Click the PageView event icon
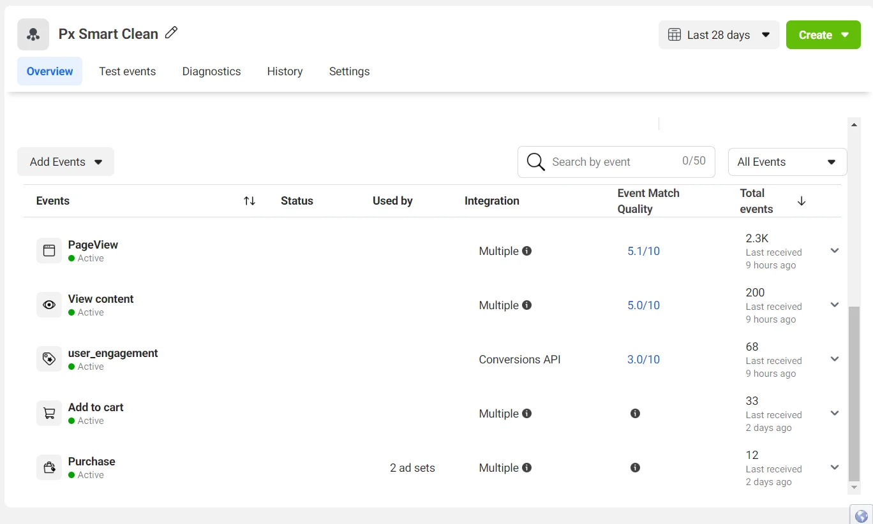The image size is (873, 524). click(x=49, y=251)
